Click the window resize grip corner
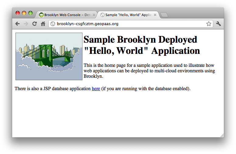Viewport: 236px width, 154px height. 222,136
